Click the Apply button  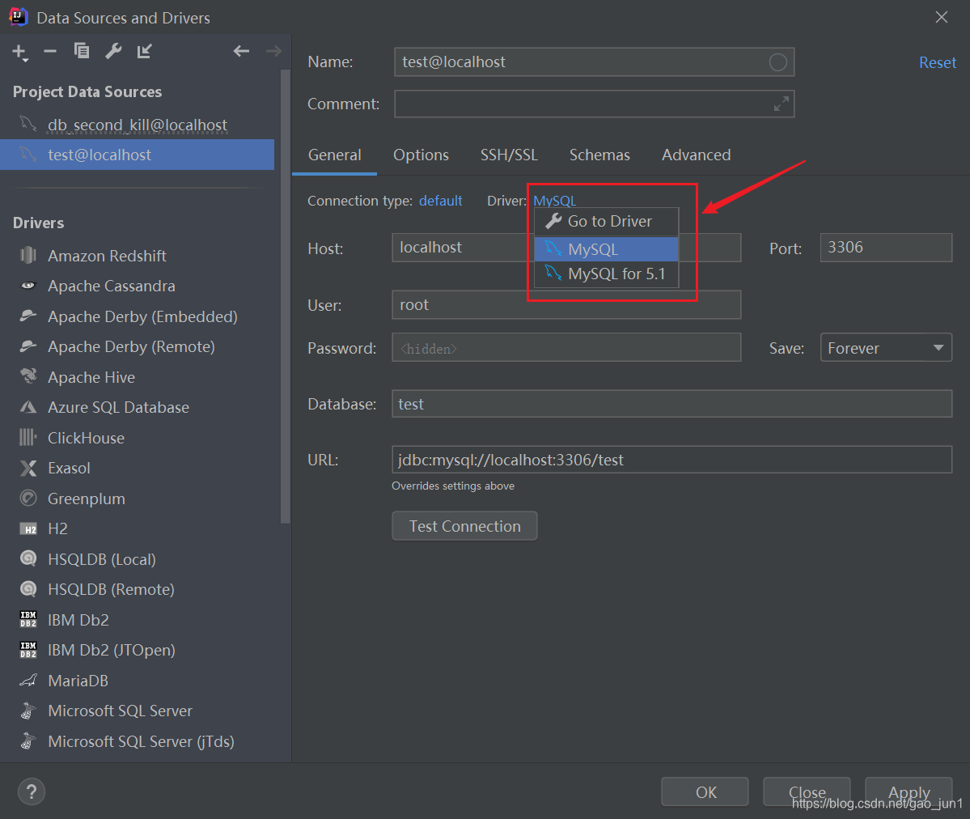coord(909,791)
